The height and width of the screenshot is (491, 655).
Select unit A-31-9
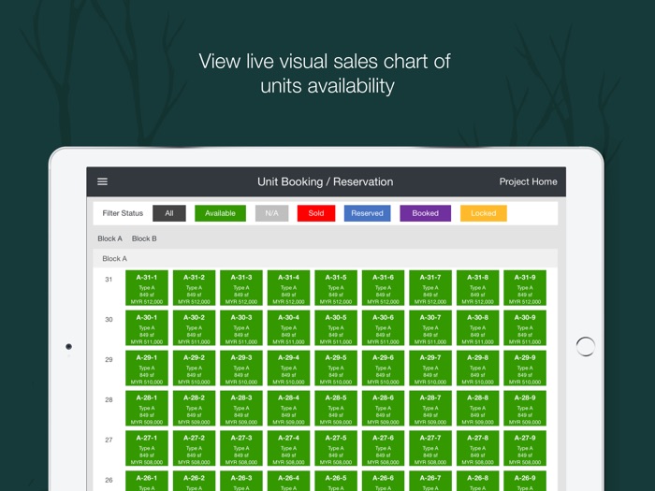(x=525, y=288)
